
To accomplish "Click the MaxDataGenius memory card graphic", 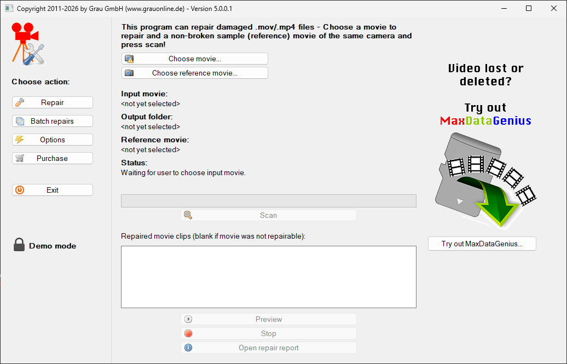I will tap(485, 180).
